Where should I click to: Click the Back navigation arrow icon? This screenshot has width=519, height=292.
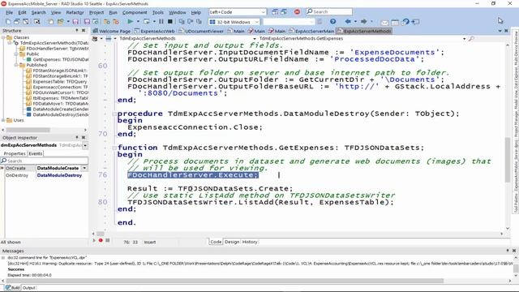click(x=348, y=22)
